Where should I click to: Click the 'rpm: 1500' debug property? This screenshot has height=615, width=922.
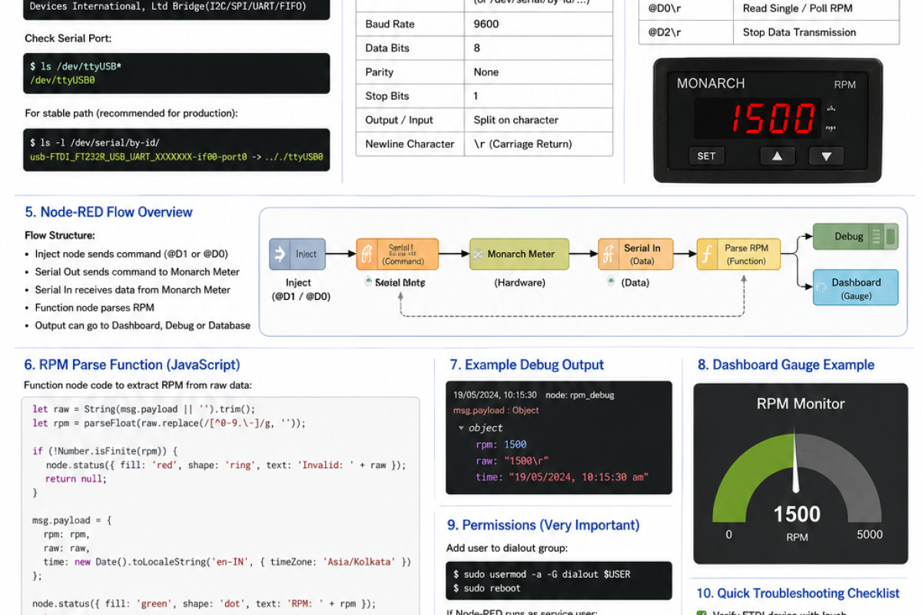(501, 444)
